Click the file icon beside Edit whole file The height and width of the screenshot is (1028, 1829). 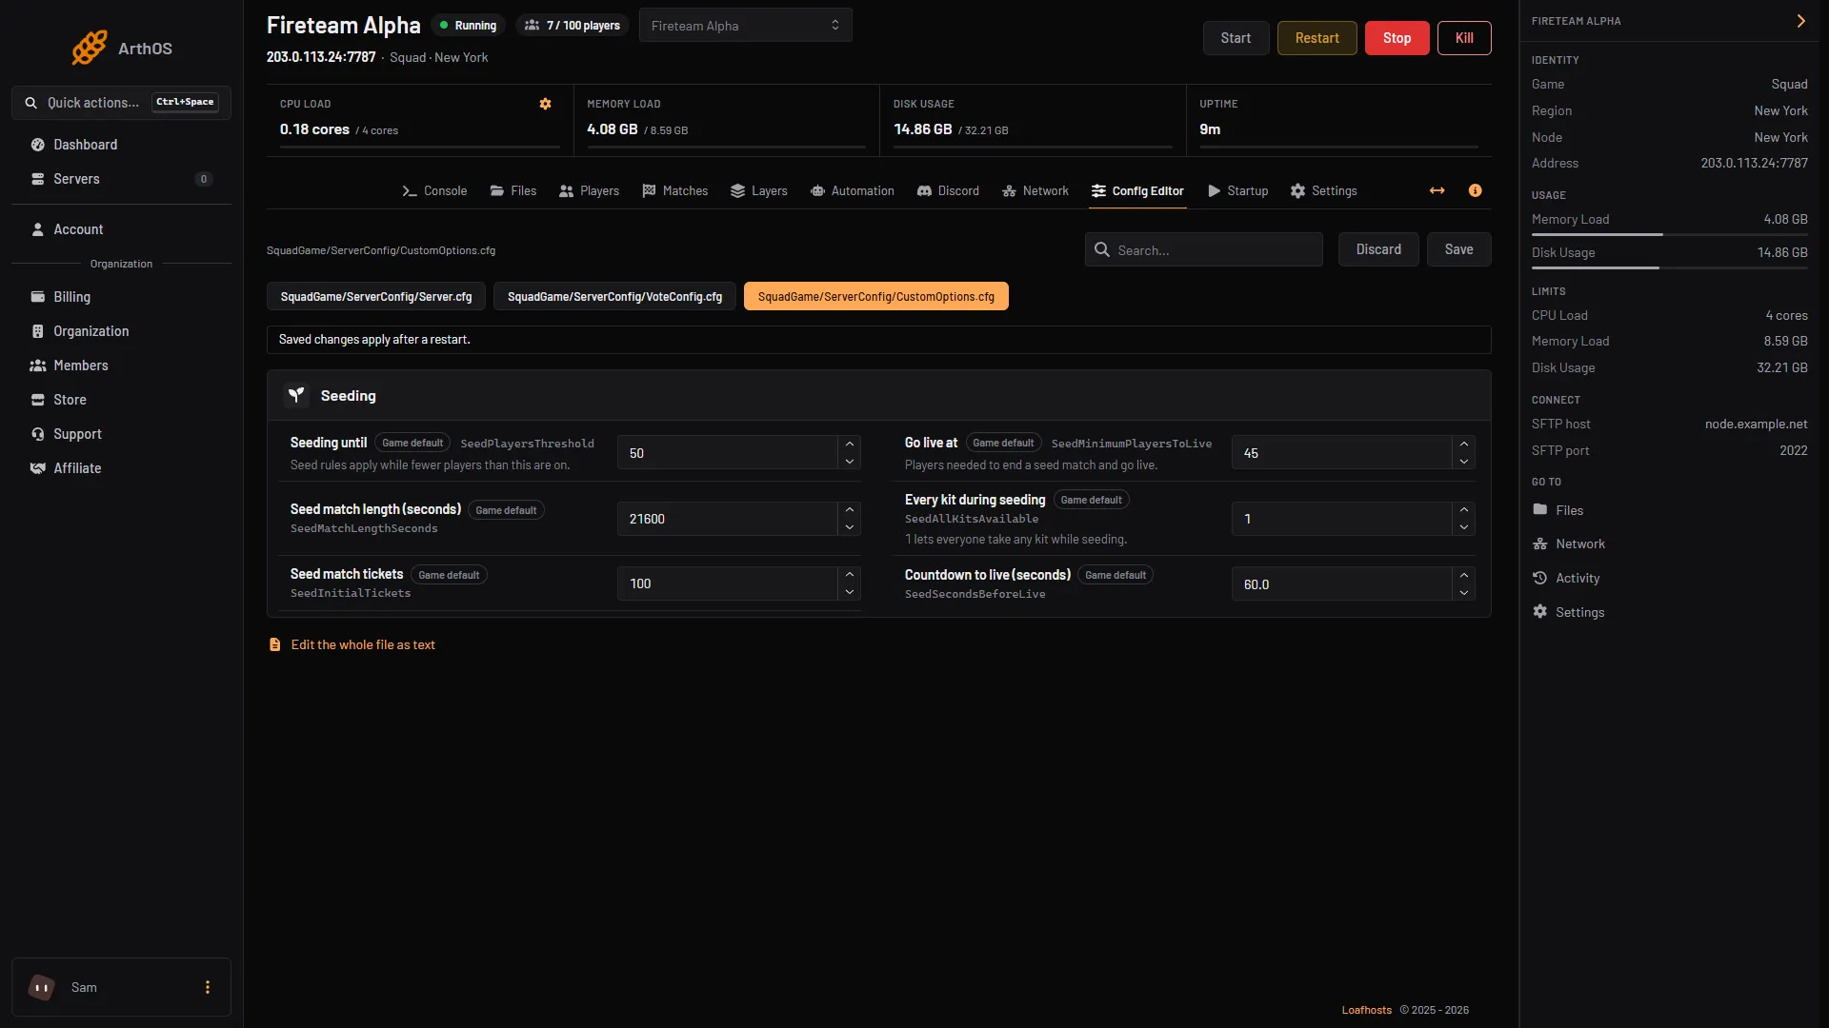274,645
